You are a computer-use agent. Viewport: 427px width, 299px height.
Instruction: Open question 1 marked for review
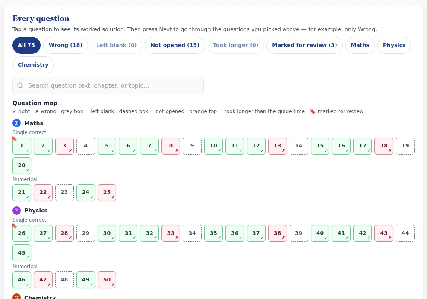[22, 146]
